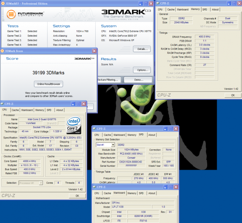Click the Futuremark orange logo icon
Viewport: 242px width, 223px height.
11,14
